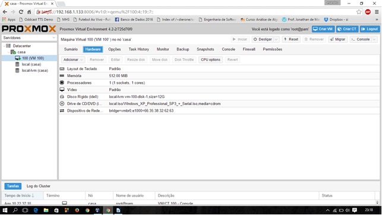Click the processor icon beside Processadores
This screenshot has height=215, width=382.
click(62, 83)
